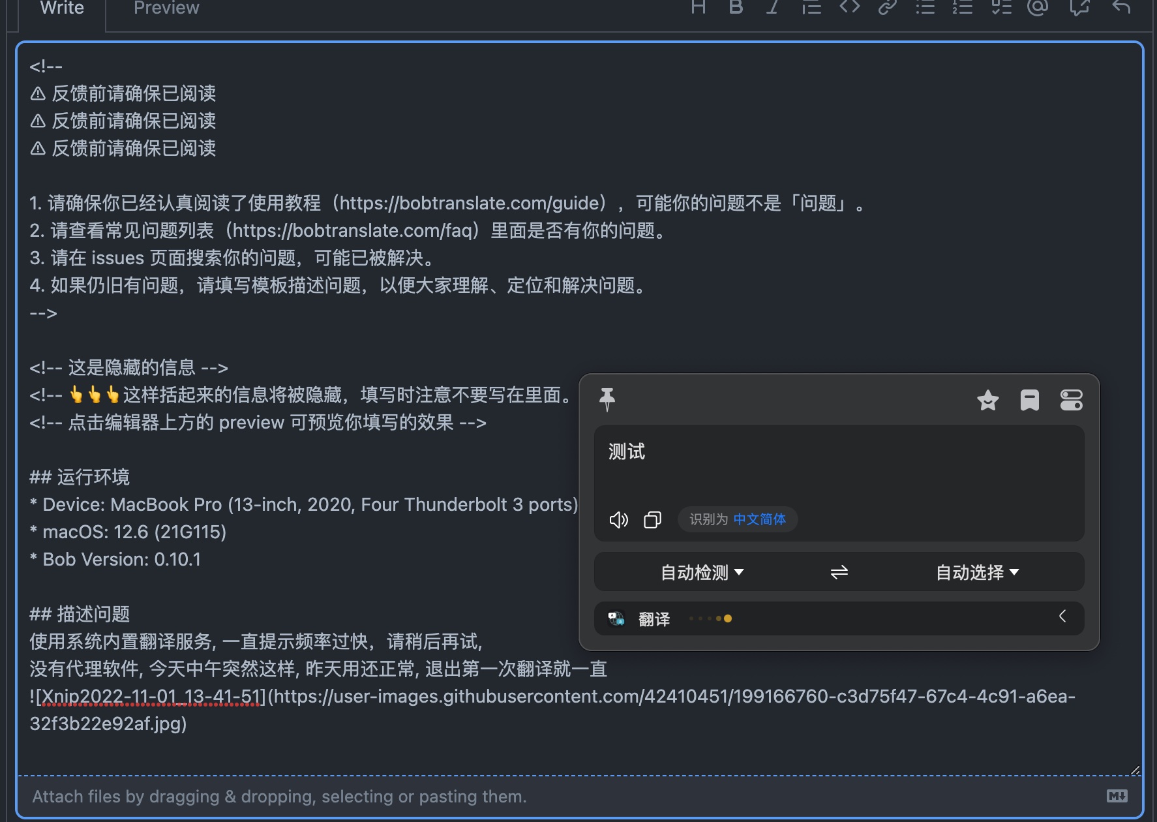The image size is (1157, 822).
Task: Copy the source text in Bob popup
Action: pyautogui.click(x=652, y=520)
